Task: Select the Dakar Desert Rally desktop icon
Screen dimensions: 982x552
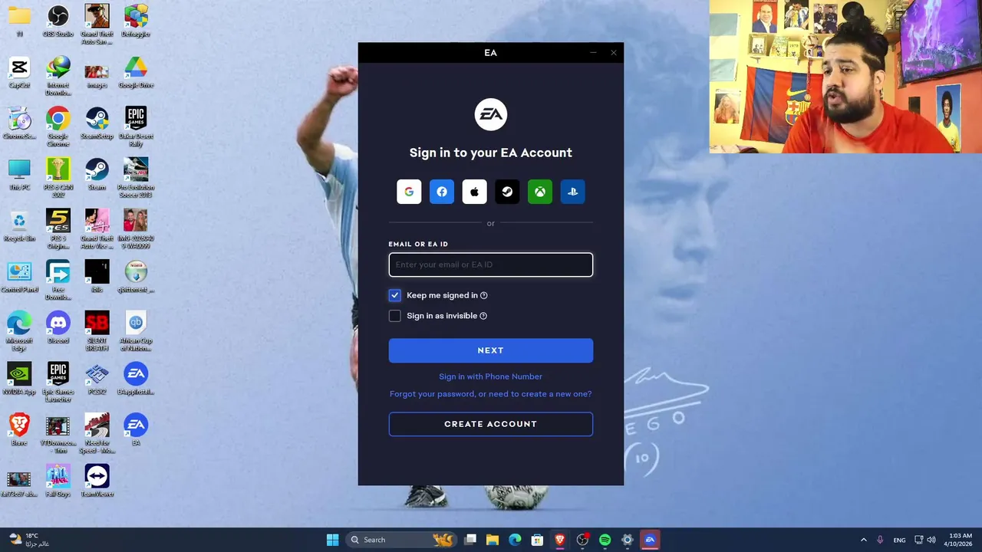Action: (x=136, y=127)
